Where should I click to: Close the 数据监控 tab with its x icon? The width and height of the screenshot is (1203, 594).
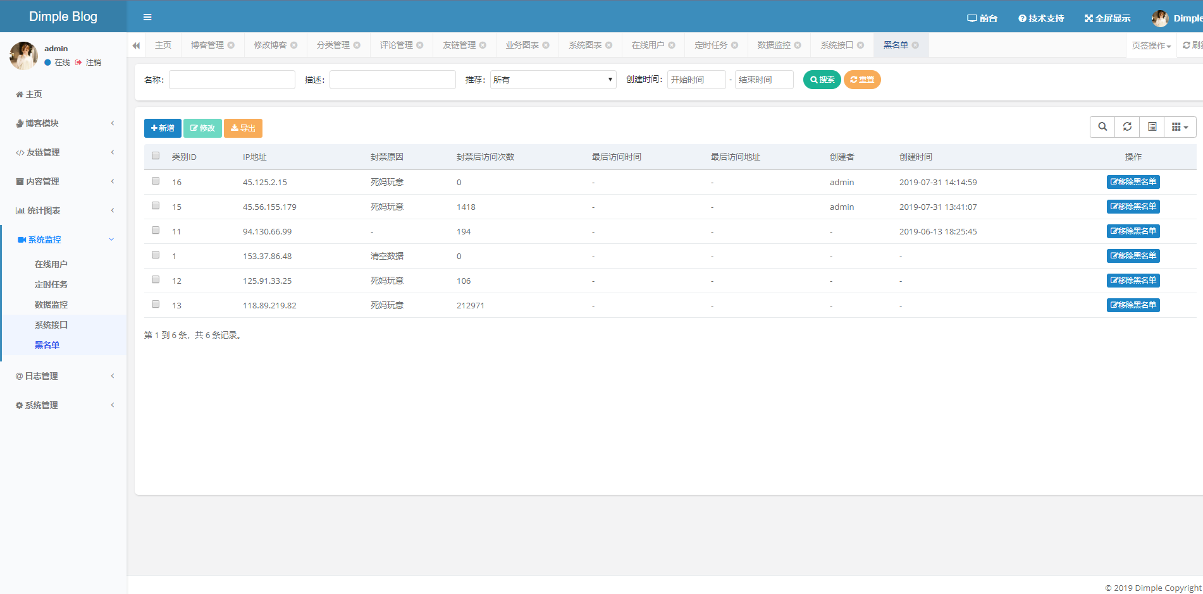click(x=798, y=45)
